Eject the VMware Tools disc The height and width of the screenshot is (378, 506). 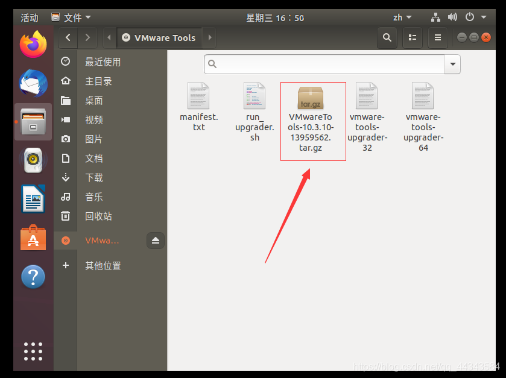click(x=156, y=241)
